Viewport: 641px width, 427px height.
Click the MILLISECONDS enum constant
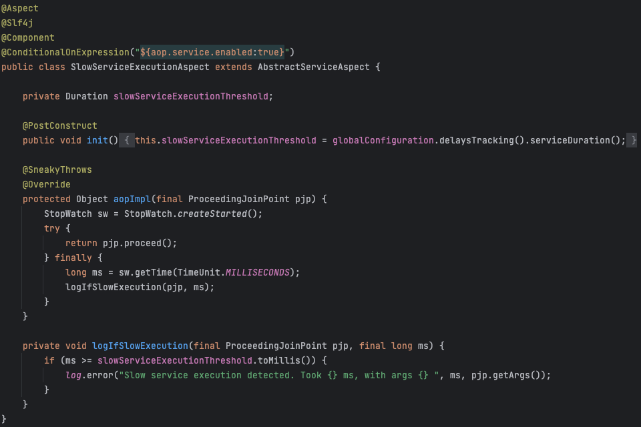click(257, 272)
